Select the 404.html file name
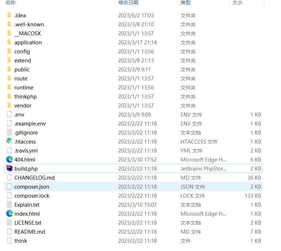This screenshot has height=251, width=281. coord(25,160)
